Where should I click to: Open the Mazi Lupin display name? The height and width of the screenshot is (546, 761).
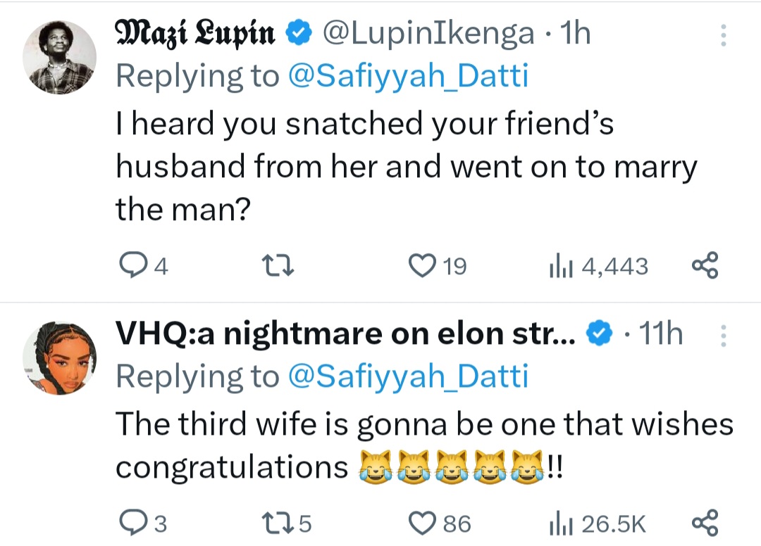point(194,34)
